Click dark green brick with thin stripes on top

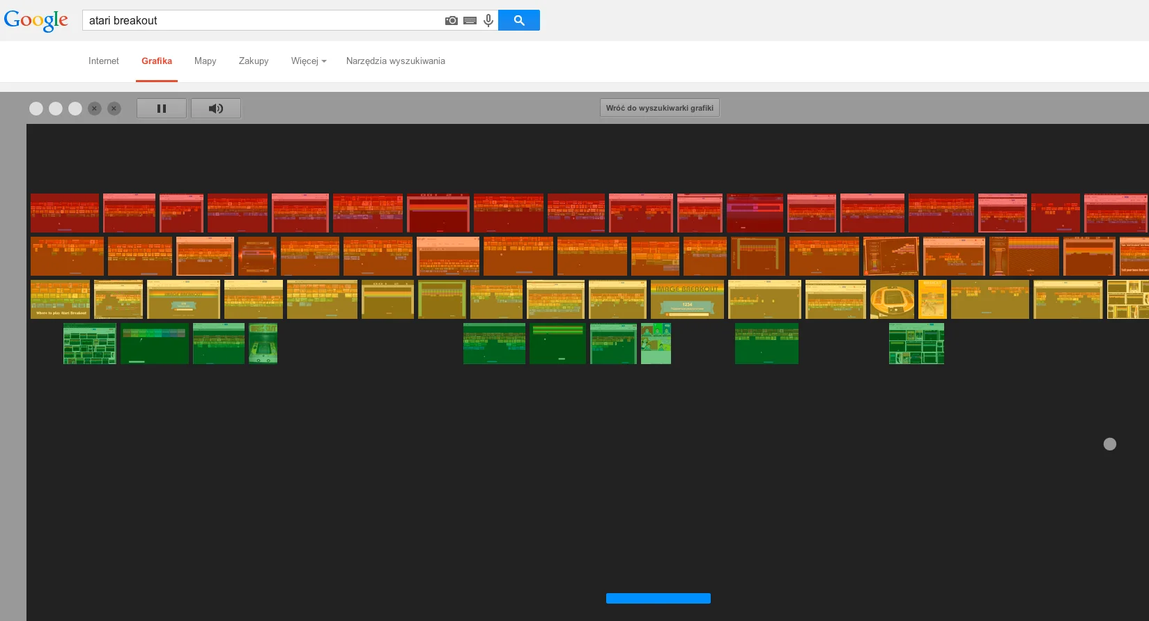(x=557, y=343)
